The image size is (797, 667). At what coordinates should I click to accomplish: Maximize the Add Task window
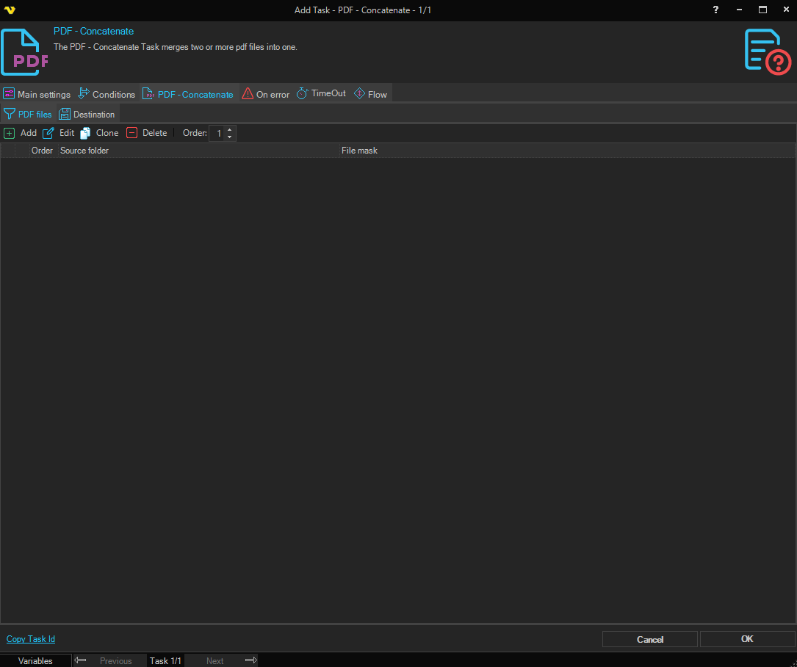[762, 10]
